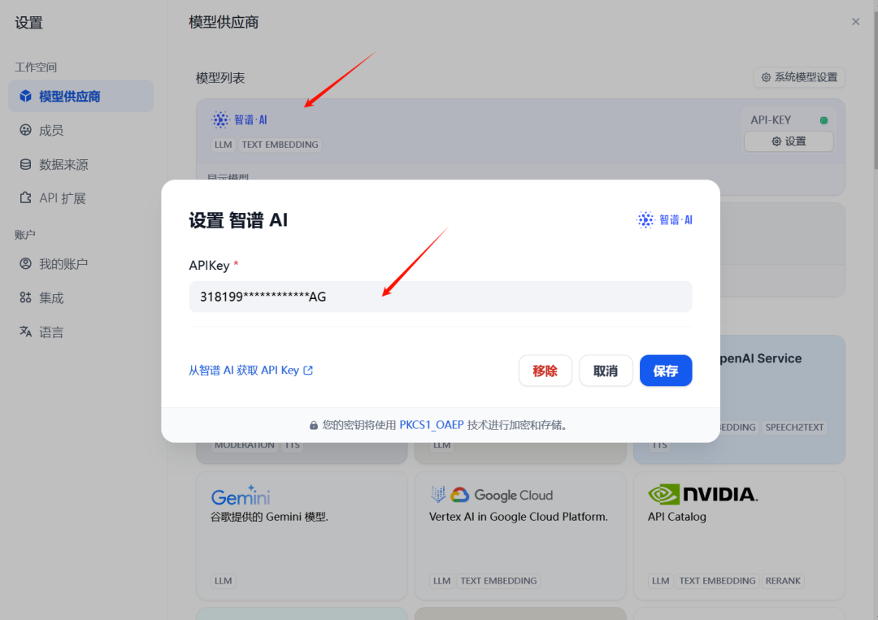
Task: Open the PKCS1_OAEP link
Action: (432, 425)
